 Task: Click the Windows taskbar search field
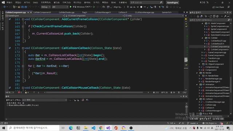coord(33,128)
